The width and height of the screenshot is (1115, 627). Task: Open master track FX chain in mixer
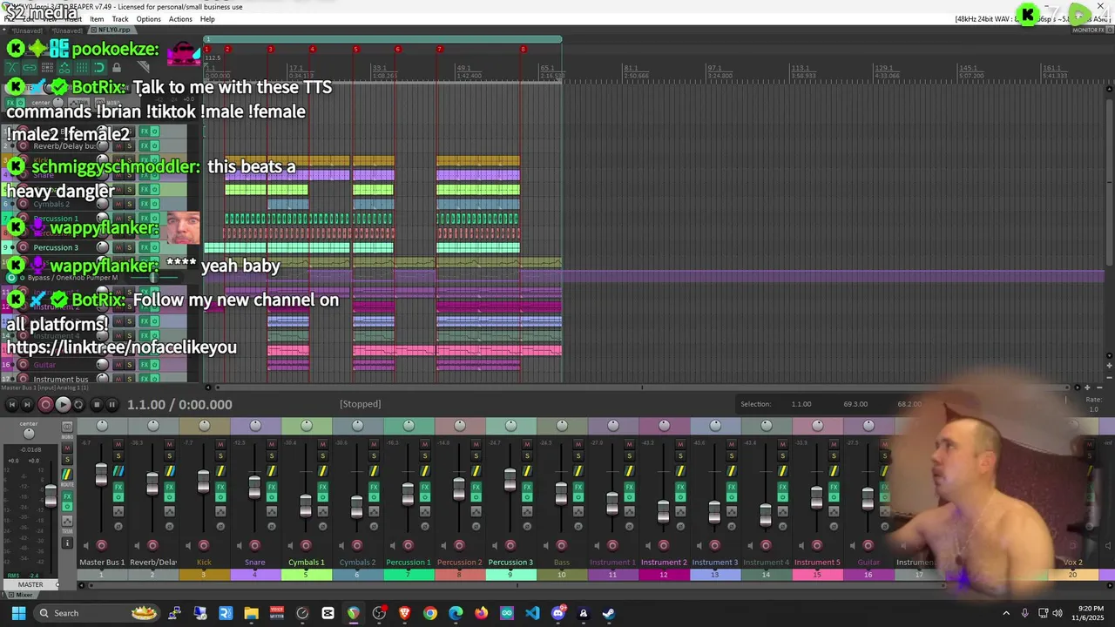[67, 496]
